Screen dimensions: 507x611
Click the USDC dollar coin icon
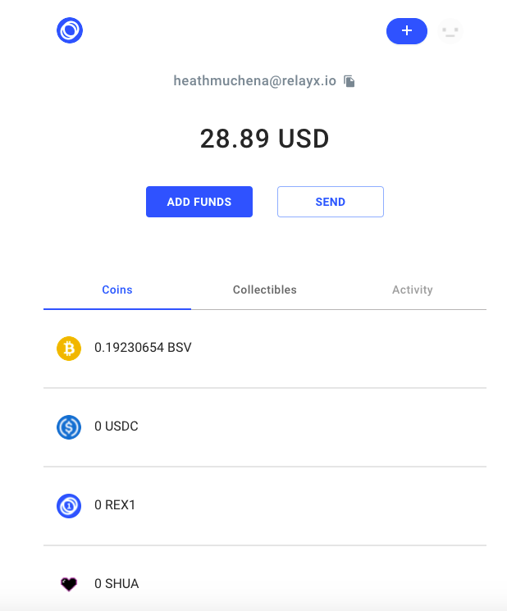pyautogui.click(x=69, y=427)
